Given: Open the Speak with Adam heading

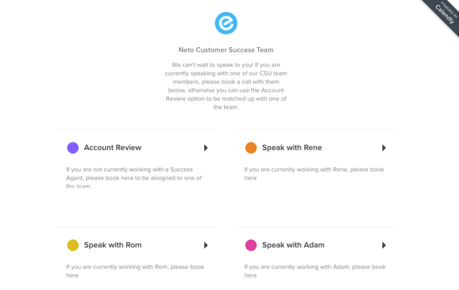Looking at the screenshot, I should (293, 245).
